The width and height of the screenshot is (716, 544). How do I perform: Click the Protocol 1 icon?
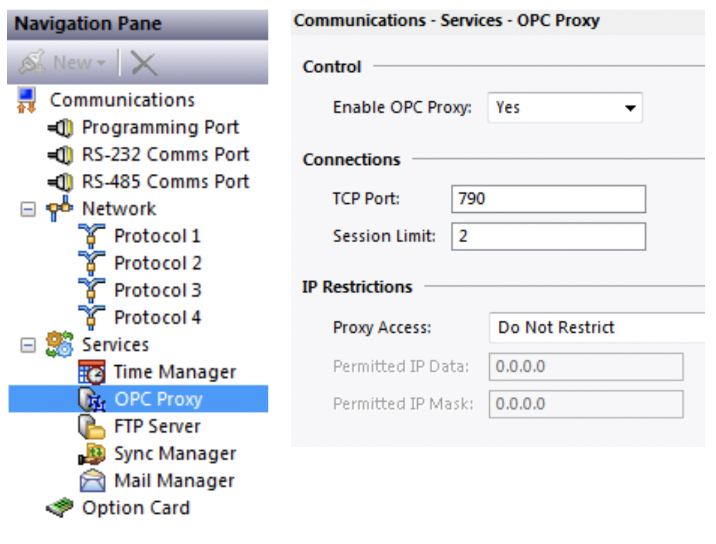click(91, 236)
